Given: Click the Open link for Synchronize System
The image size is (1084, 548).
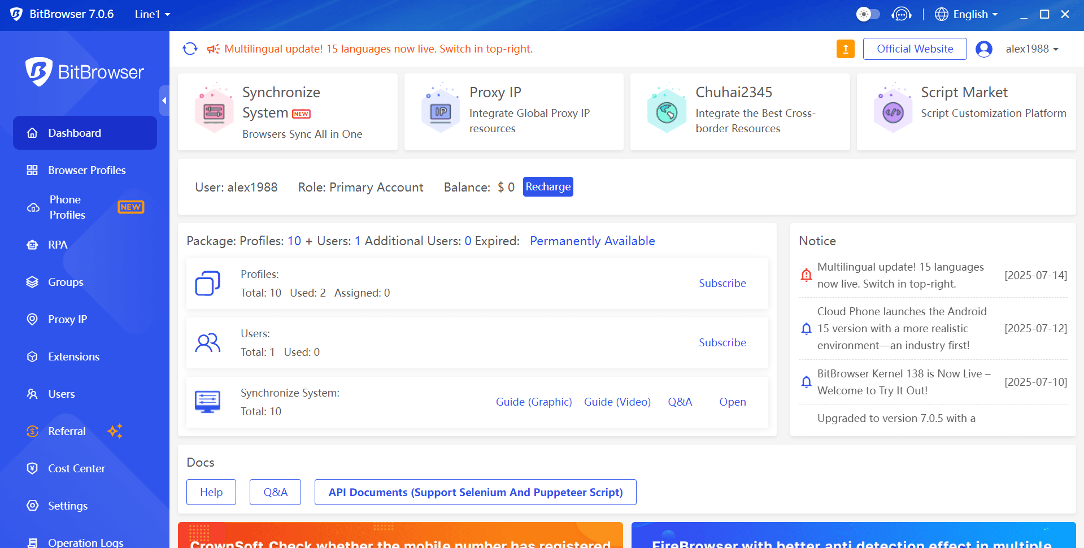Looking at the screenshot, I should pyautogui.click(x=732, y=402).
